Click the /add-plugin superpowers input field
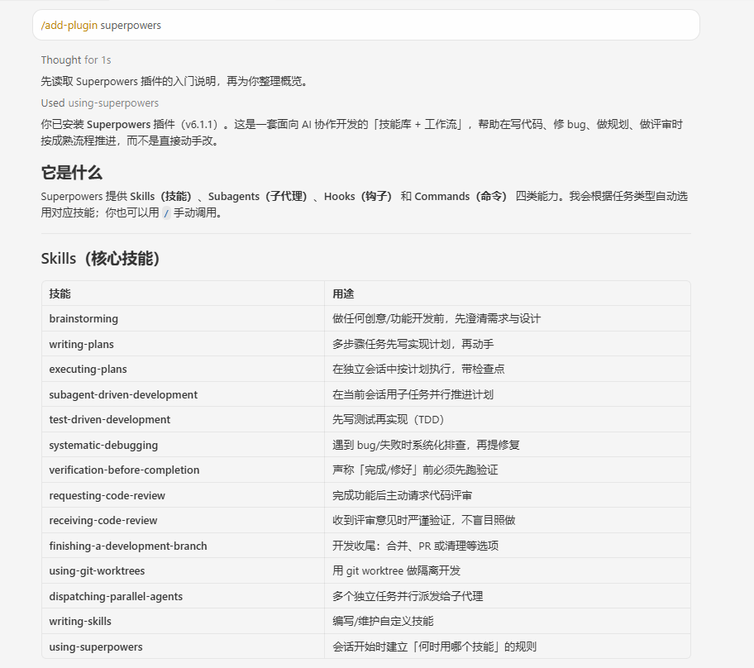This screenshot has height=668, width=754. [x=366, y=25]
